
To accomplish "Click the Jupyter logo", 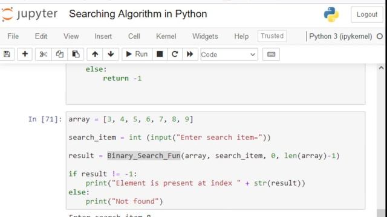I will (29, 14).
